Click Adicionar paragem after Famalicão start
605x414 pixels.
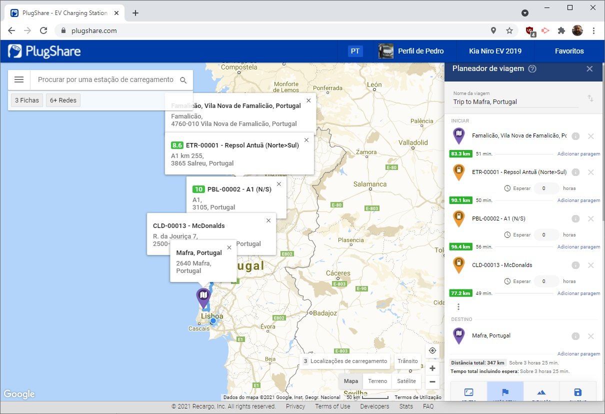click(x=578, y=154)
